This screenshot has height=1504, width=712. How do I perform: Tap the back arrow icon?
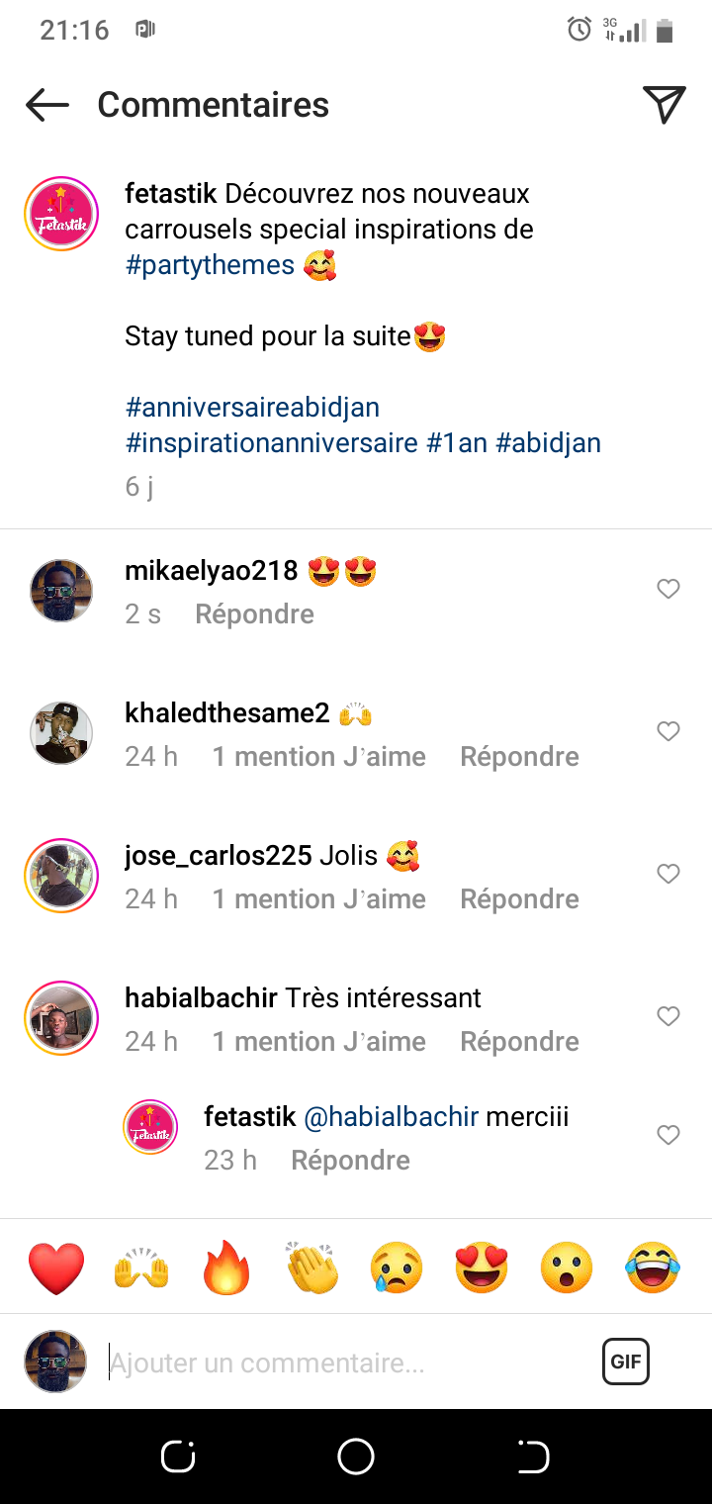coord(47,105)
